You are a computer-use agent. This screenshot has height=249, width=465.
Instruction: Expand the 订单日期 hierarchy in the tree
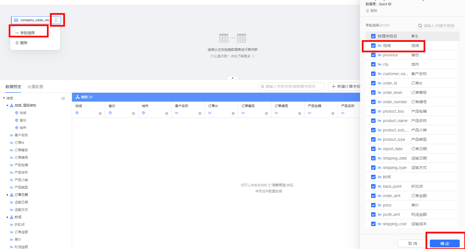[x=7, y=195]
